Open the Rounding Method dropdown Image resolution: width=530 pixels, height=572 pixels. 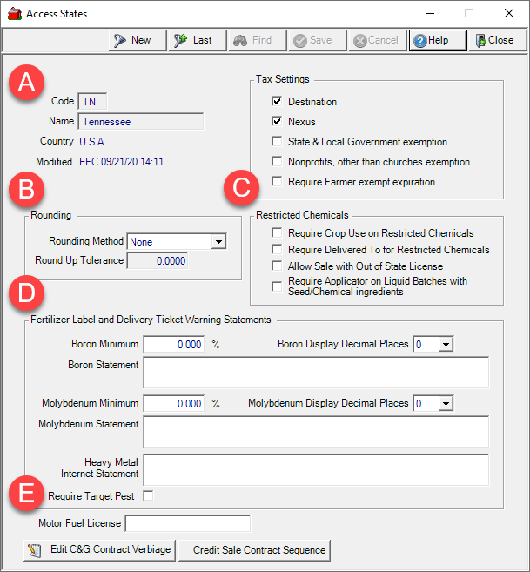coord(218,241)
